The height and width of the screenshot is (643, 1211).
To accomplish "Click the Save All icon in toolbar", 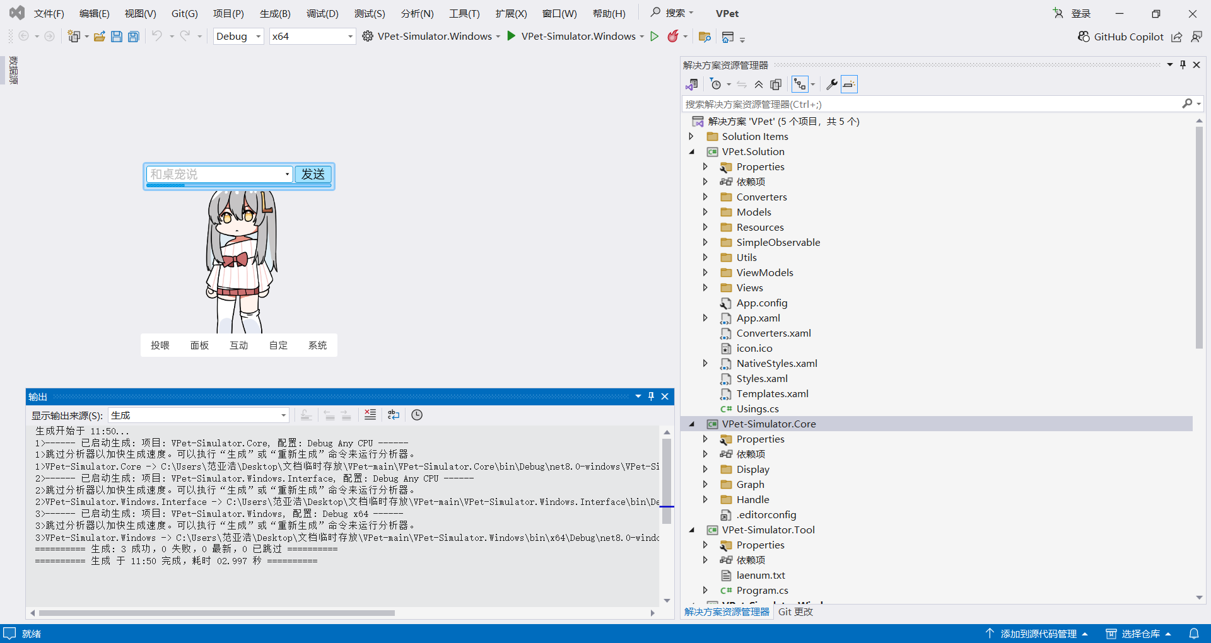I will (134, 37).
